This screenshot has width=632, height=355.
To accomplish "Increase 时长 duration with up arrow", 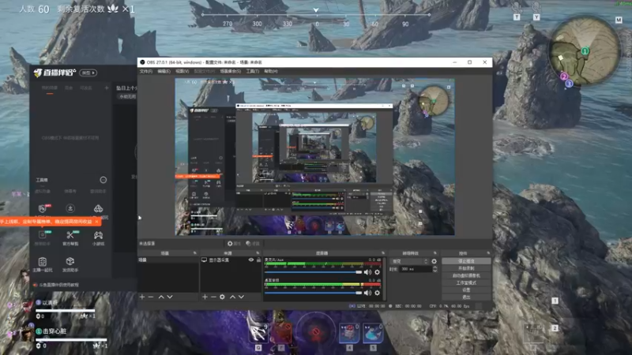I will 434,267.
